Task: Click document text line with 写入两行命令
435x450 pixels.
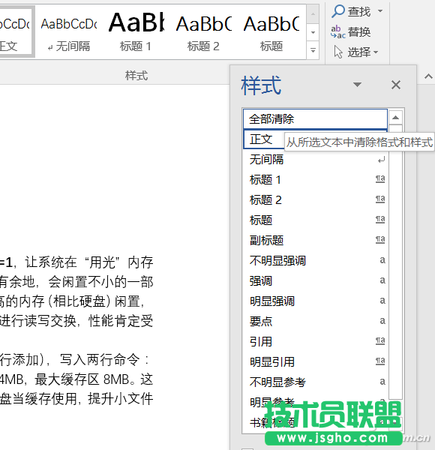Action: [75, 359]
